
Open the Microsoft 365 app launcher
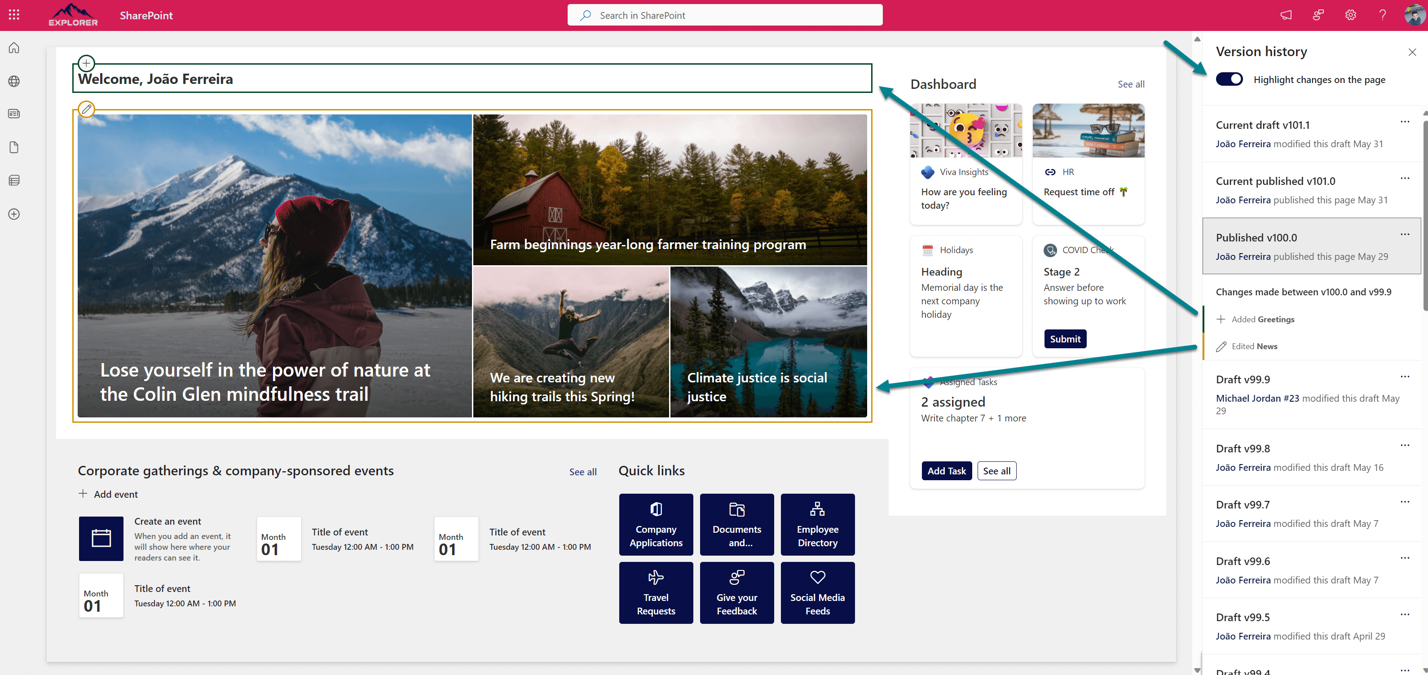click(x=14, y=15)
